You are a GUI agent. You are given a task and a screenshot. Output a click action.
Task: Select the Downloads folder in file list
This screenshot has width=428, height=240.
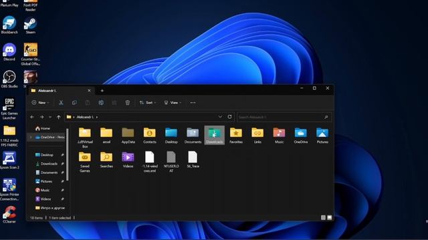tap(215, 135)
